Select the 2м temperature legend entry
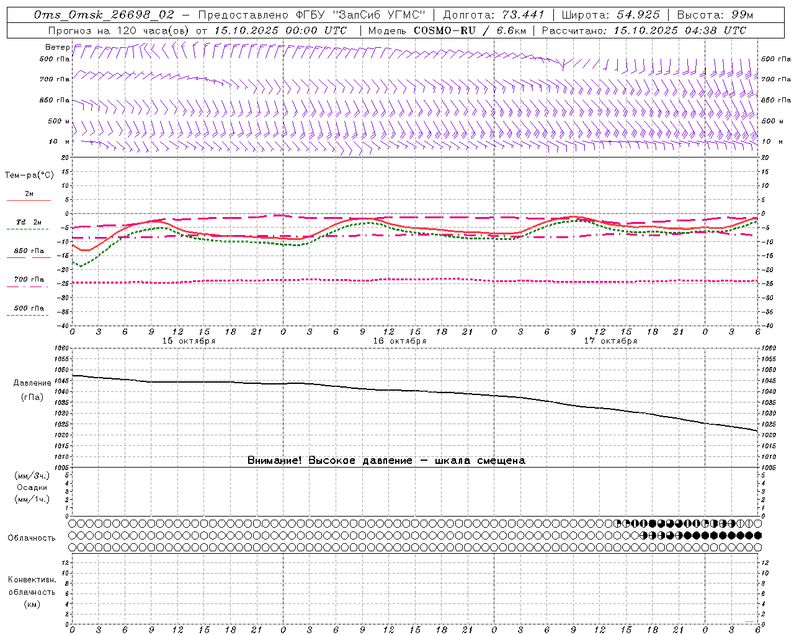The height and width of the screenshot is (635, 794). click(x=29, y=194)
